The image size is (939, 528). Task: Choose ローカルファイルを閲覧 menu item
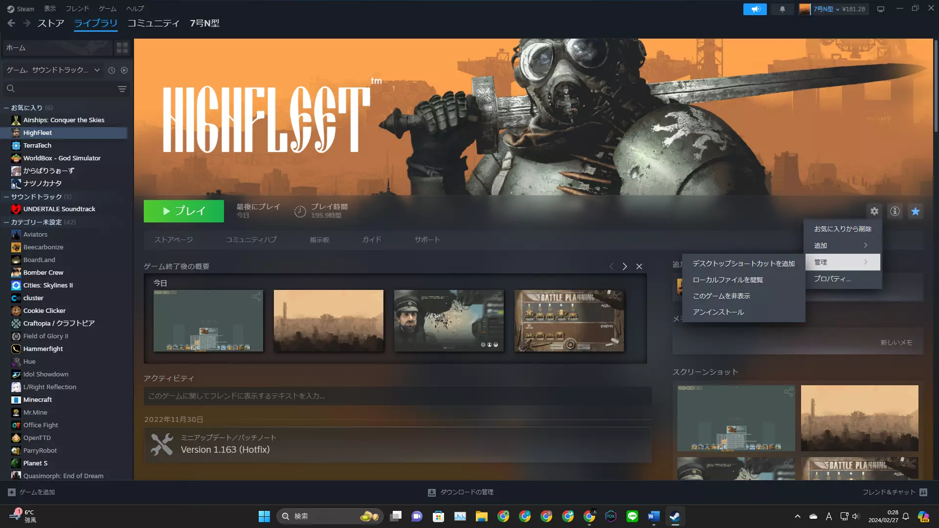point(727,280)
